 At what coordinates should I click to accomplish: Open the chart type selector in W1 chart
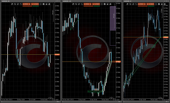tap(18, 4)
